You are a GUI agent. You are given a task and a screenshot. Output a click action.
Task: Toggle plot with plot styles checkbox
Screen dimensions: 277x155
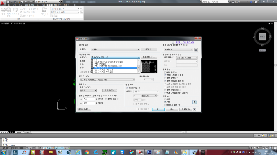(x=165, y=81)
